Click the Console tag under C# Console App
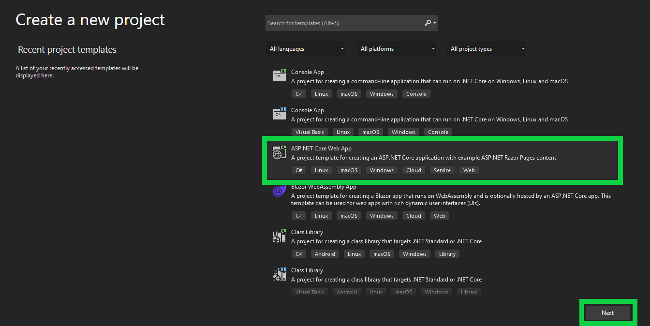 pyautogui.click(x=416, y=94)
